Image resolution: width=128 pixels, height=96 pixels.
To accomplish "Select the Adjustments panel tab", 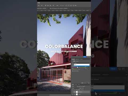I will [77, 59].
